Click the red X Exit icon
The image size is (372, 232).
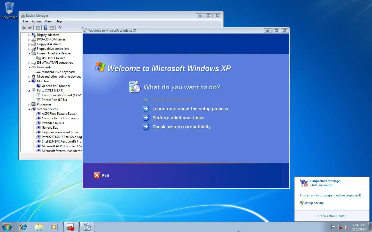coord(97,175)
